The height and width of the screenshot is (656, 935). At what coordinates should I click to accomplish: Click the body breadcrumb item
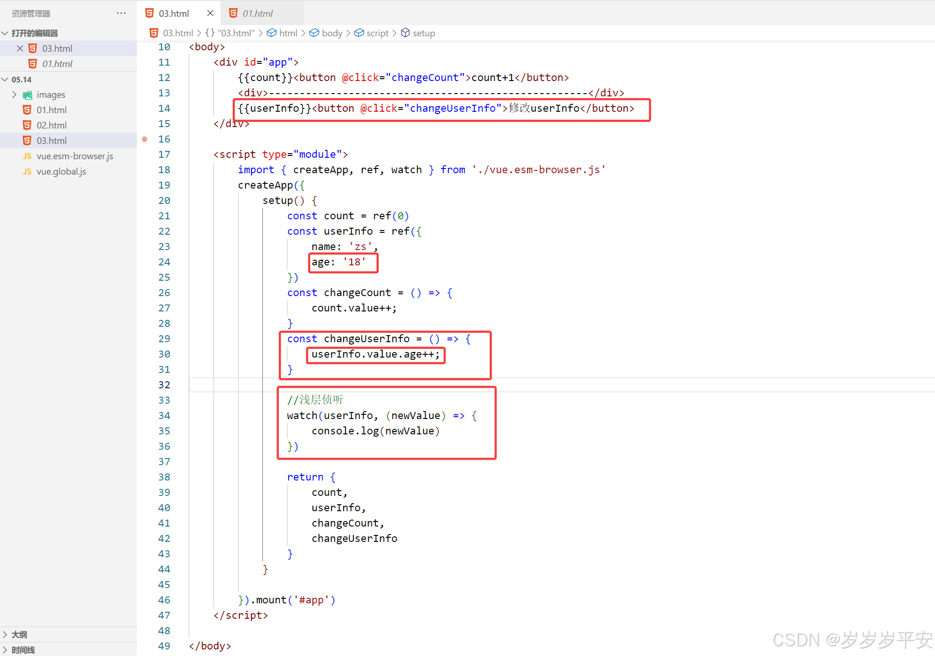click(x=332, y=33)
